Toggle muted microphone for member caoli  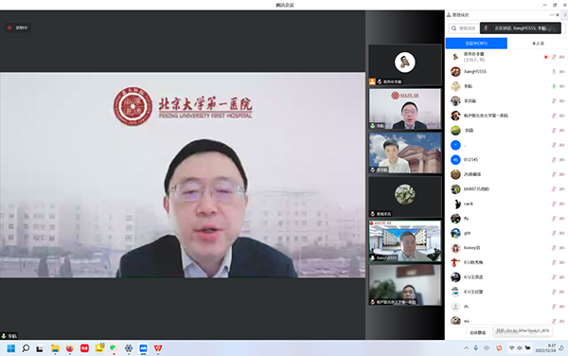tap(554, 204)
